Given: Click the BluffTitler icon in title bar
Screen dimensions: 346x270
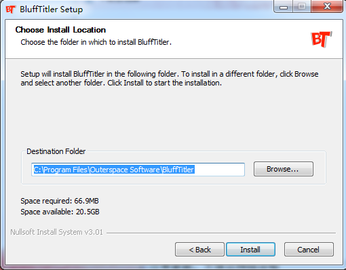Looking at the screenshot, I should 10,9.
